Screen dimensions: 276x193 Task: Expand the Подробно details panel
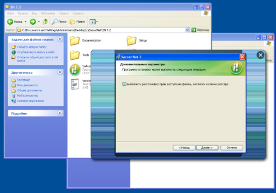point(60,113)
